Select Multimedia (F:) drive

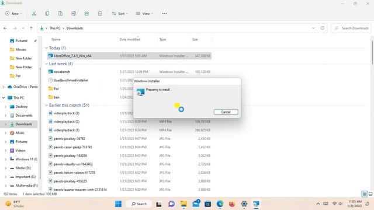point(26,185)
